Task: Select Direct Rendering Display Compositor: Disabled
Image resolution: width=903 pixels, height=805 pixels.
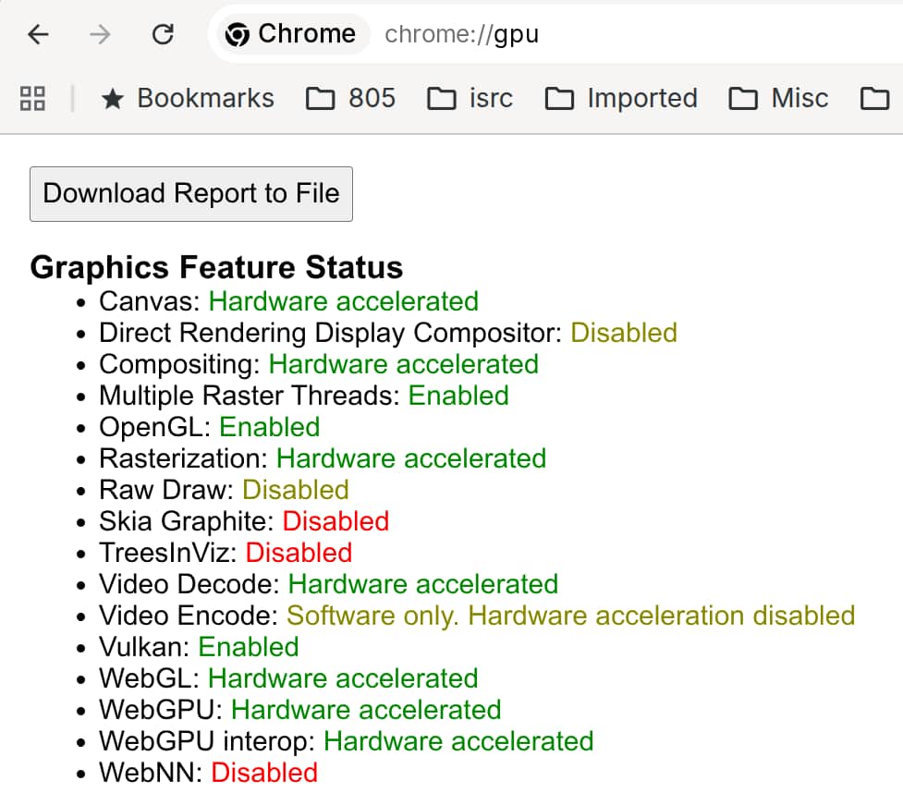Action: coord(388,333)
